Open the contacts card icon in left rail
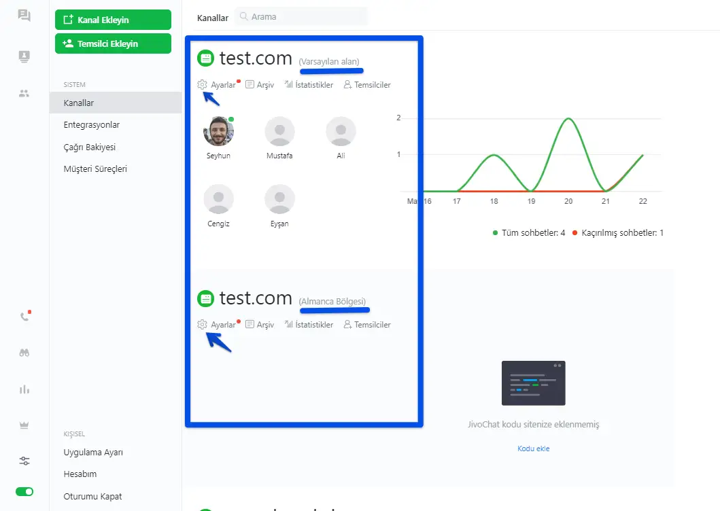The height and width of the screenshot is (511, 720). (x=24, y=56)
